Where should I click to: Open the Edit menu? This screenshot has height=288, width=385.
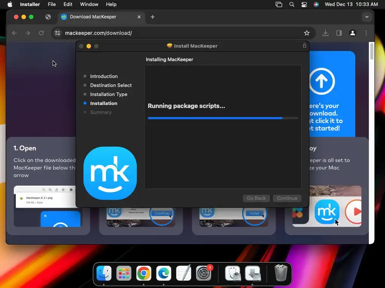point(68,4)
